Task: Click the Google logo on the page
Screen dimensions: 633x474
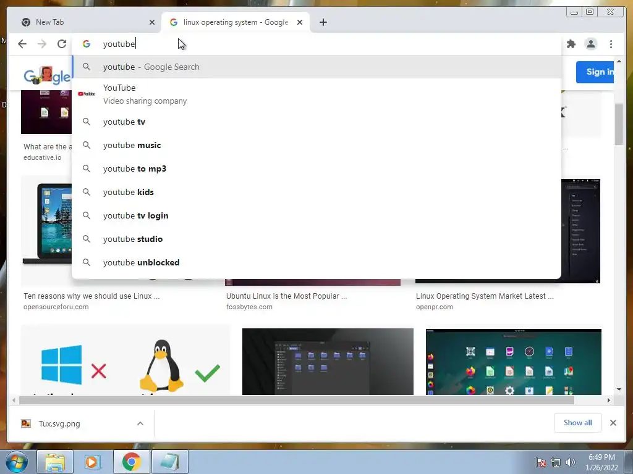Action: click(47, 75)
